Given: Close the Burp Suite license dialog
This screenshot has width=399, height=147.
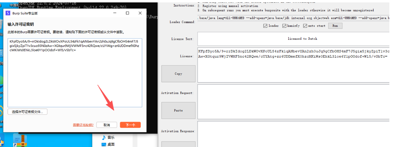Looking at the screenshot, I should (140, 13).
